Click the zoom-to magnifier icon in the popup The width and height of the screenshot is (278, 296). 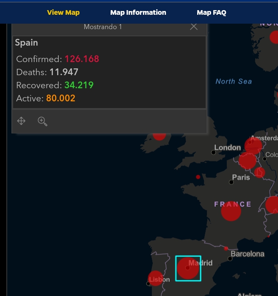(42, 121)
